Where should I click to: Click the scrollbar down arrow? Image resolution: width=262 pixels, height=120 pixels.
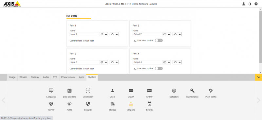coord(260,72)
